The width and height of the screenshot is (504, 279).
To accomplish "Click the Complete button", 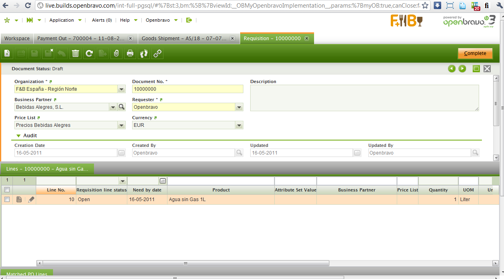I will click(x=475, y=53).
